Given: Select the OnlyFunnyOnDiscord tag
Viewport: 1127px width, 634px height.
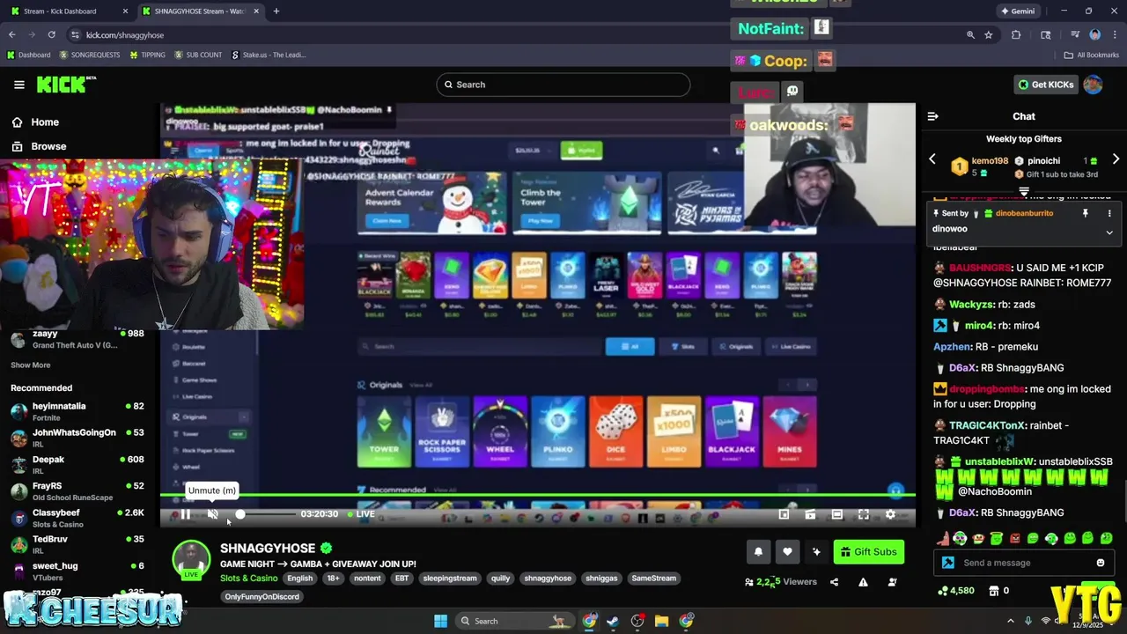Looking at the screenshot, I should tap(261, 597).
